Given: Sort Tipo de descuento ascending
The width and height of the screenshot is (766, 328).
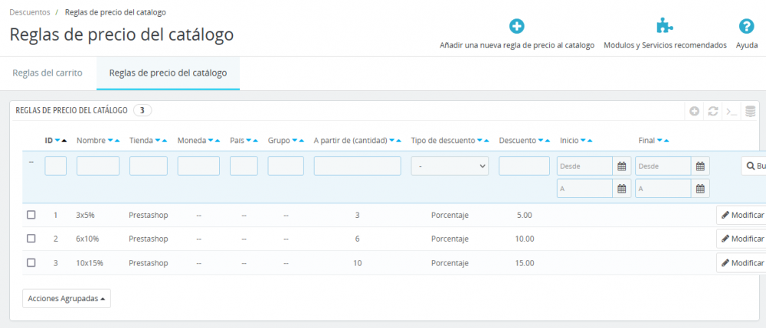Looking at the screenshot, I should (486, 141).
